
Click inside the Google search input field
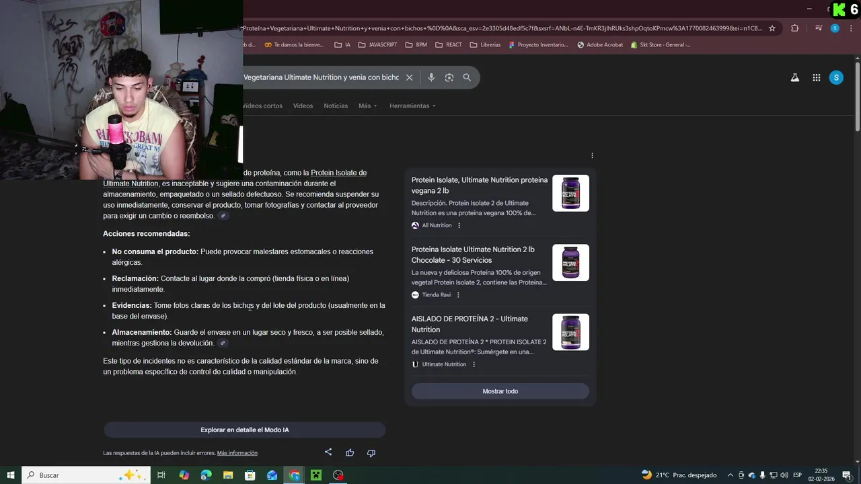(x=321, y=77)
